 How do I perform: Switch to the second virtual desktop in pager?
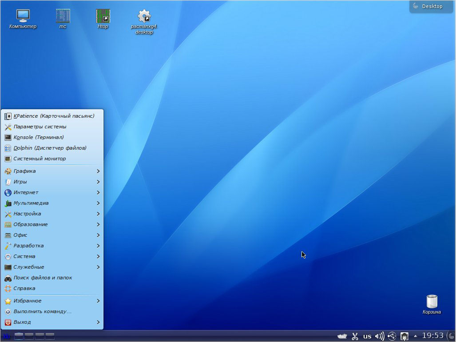coord(29,337)
